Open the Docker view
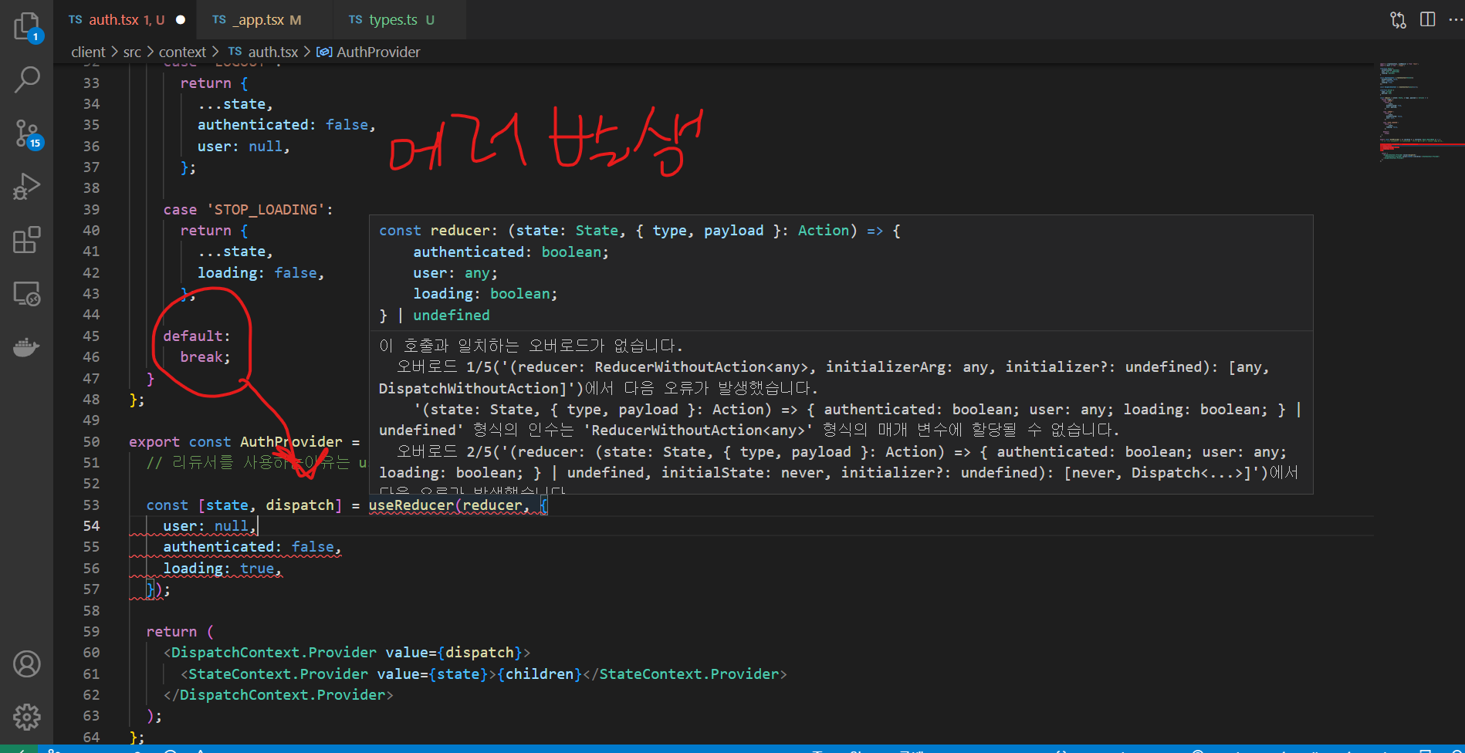1465x753 pixels. (27, 347)
